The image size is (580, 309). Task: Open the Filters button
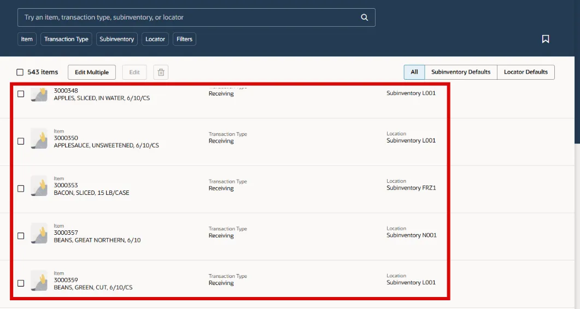point(184,39)
